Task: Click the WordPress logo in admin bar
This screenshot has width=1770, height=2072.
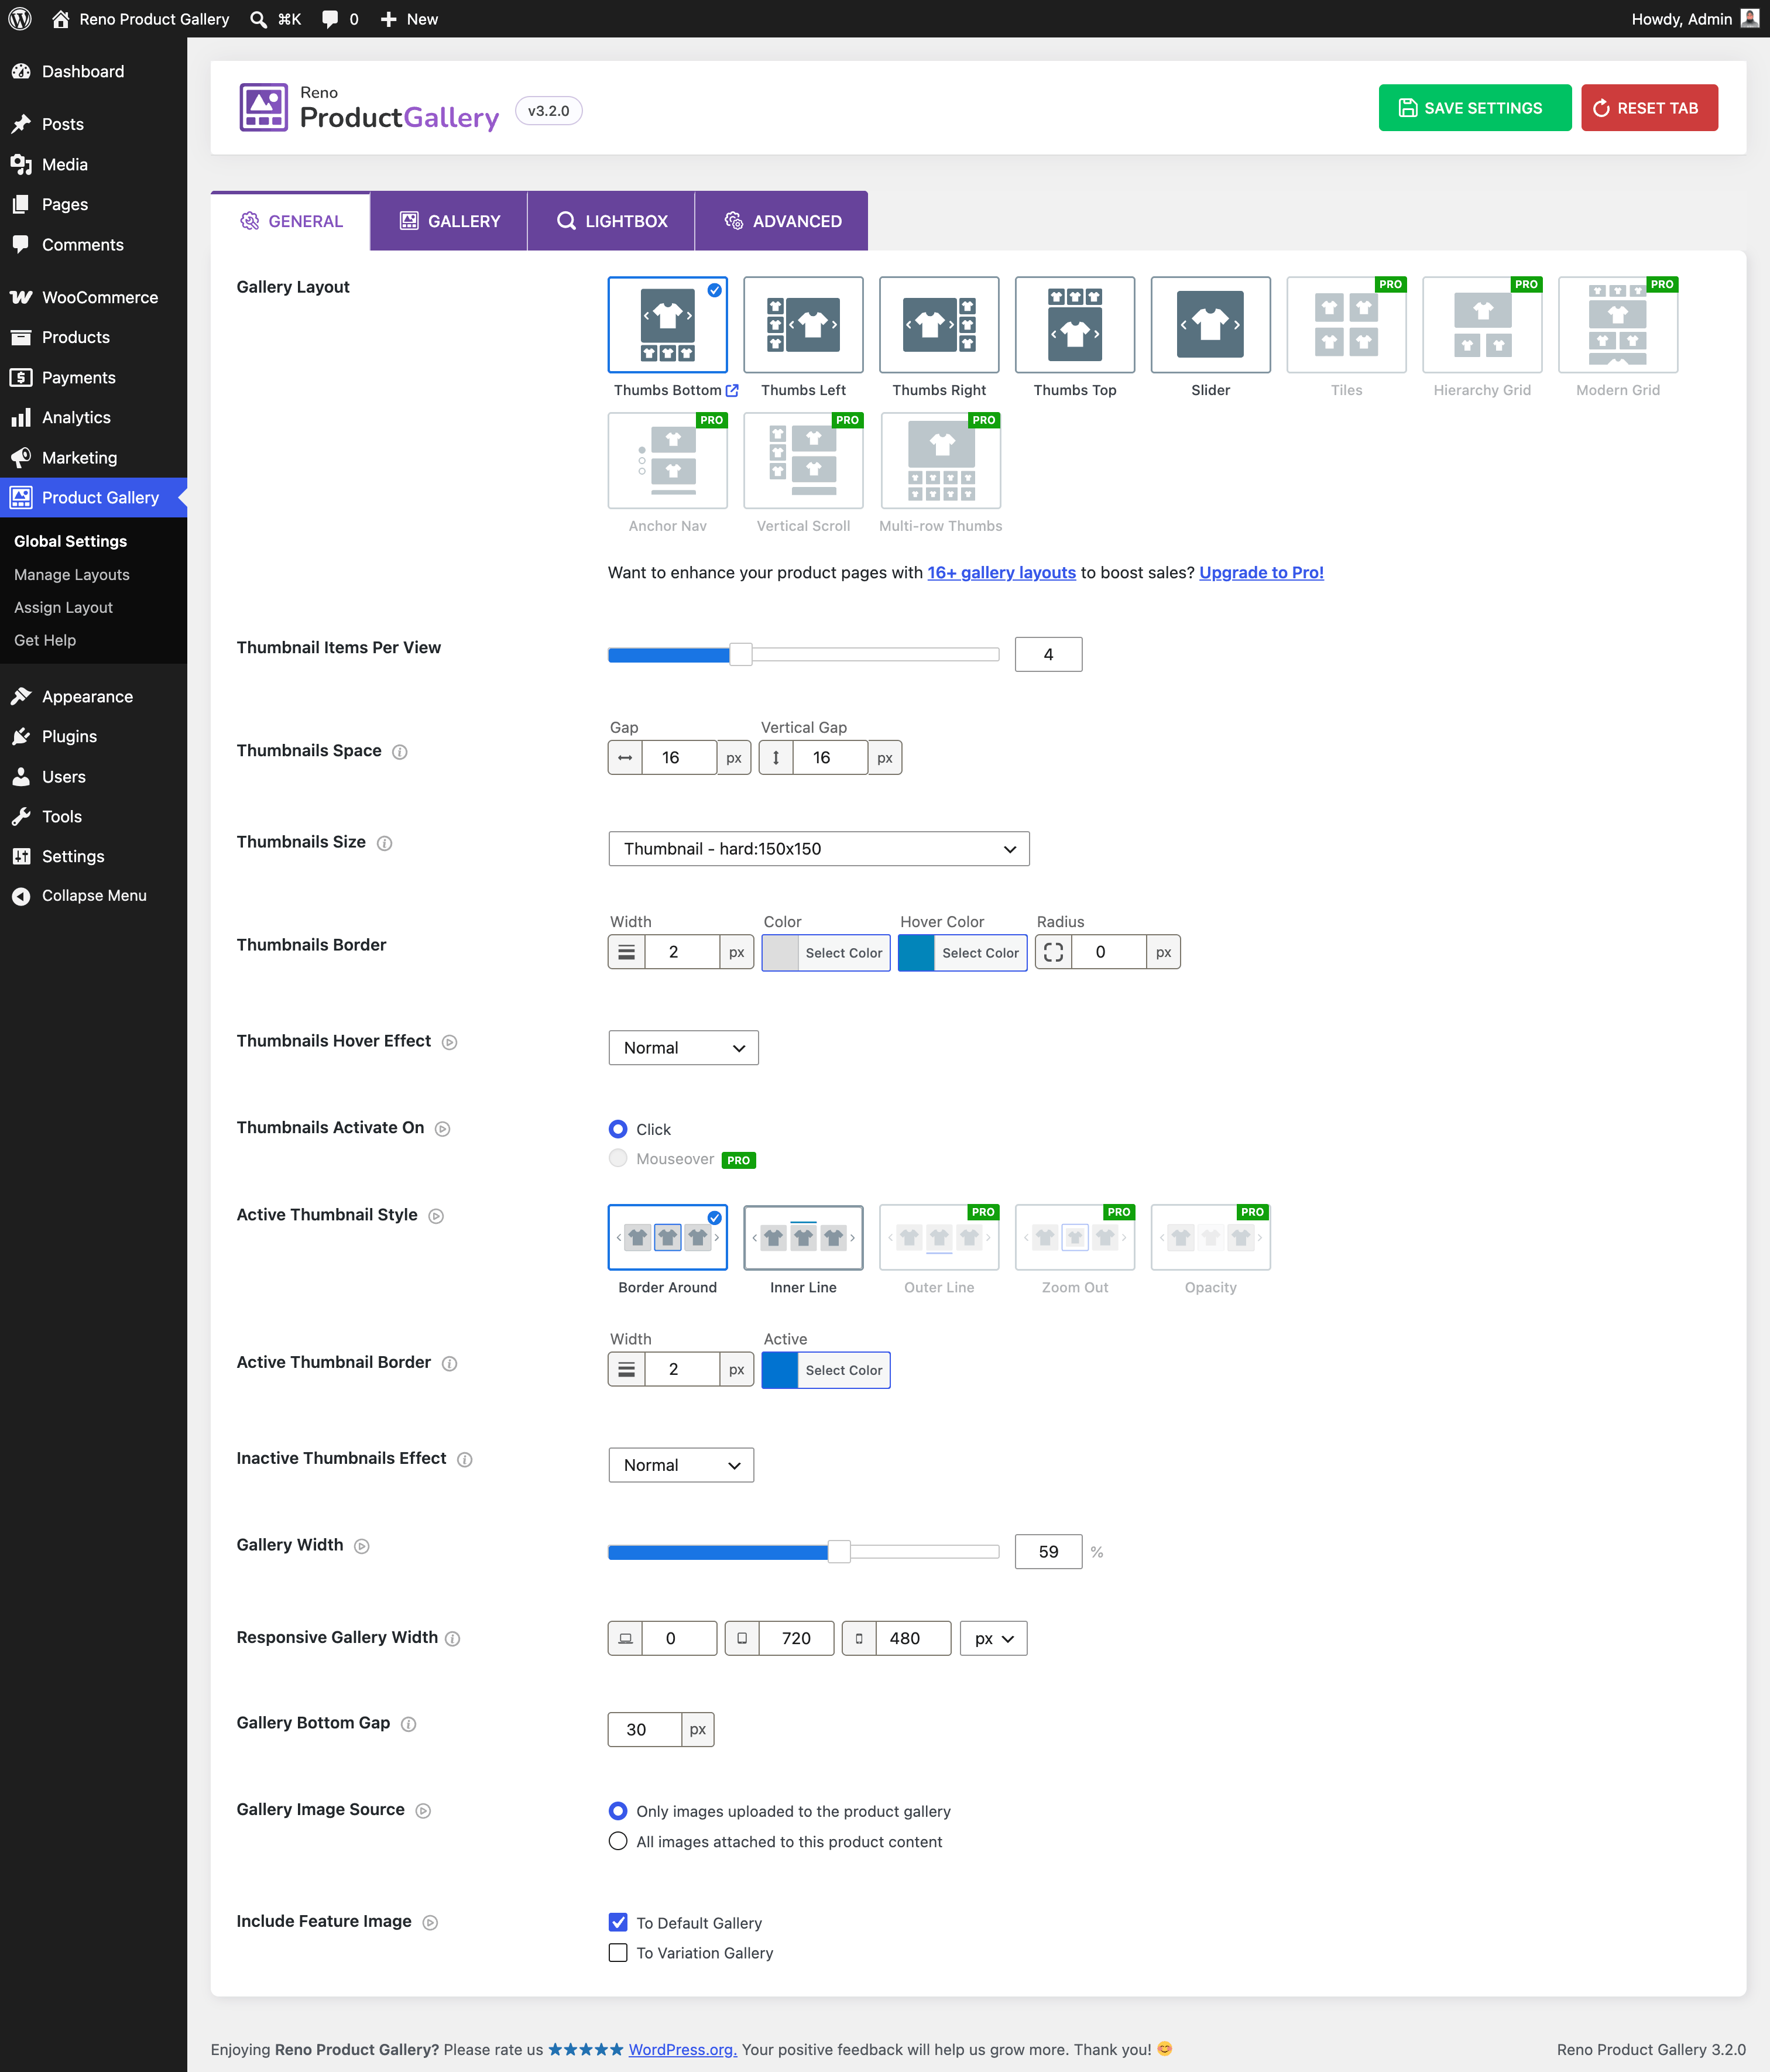Action: [20, 19]
